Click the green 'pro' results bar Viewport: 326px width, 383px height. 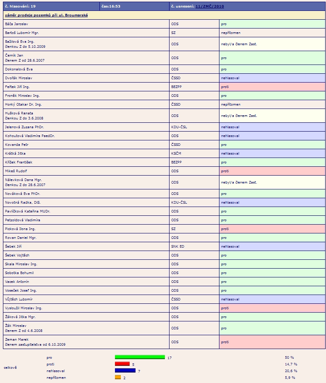click(140, 357)
